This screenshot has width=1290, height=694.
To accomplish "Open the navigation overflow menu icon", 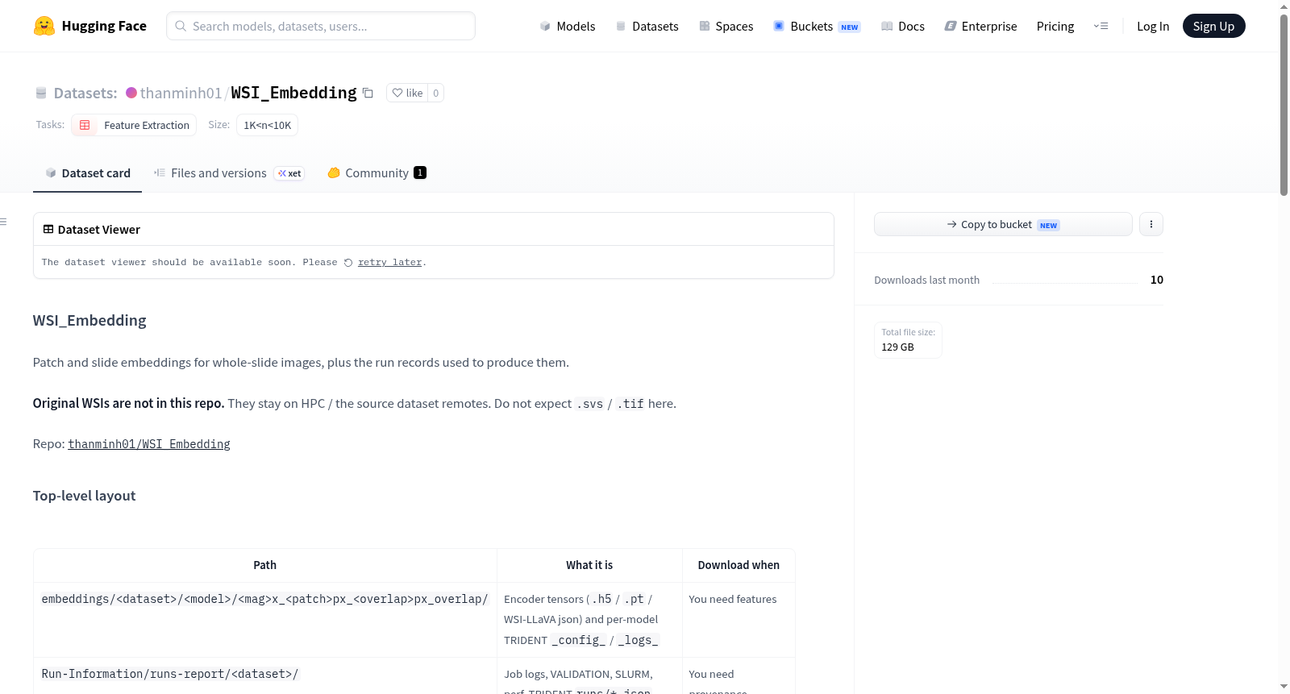I will tap(1101, 26).
